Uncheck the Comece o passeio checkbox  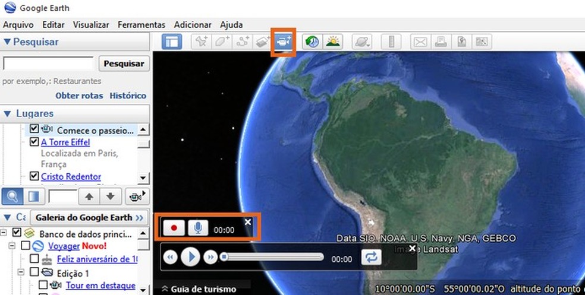tap(34, 129)
